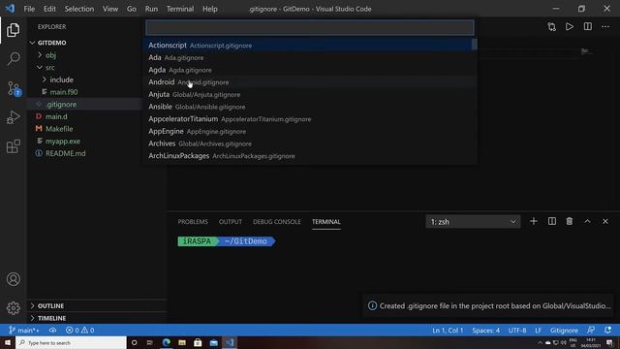
Task: Maximize the panel with up chevron
Action: pyautogui.click(x=587, y=222)
